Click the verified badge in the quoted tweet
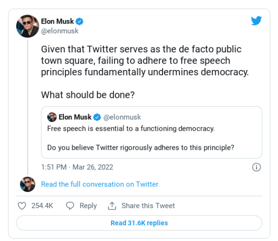 (97, 117)
